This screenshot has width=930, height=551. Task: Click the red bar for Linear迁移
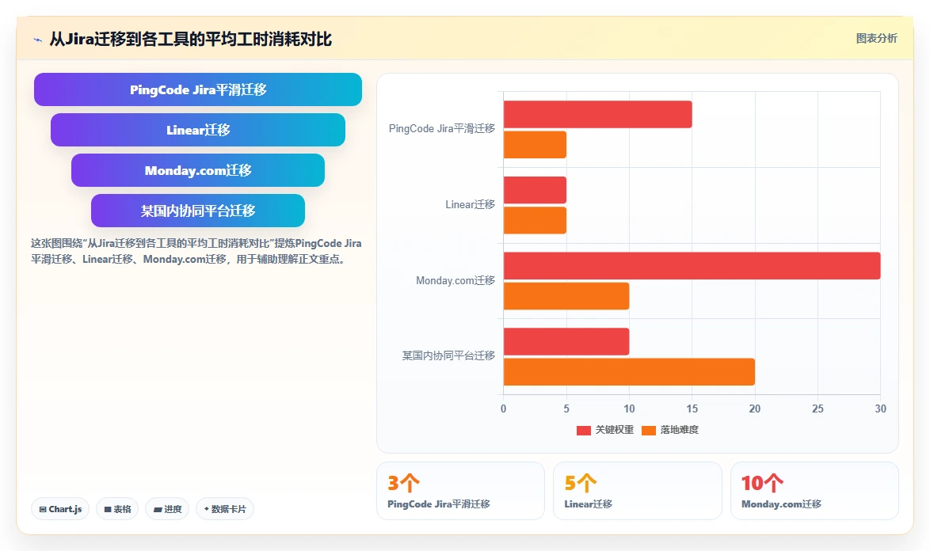(535, 190)
